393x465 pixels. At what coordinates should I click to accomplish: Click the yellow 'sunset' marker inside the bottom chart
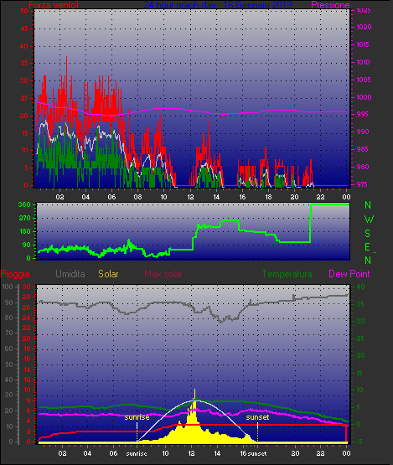pos(257,417)
